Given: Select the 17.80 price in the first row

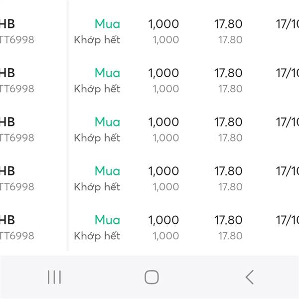Looking at the screenshot, I should tap(228, 24).
